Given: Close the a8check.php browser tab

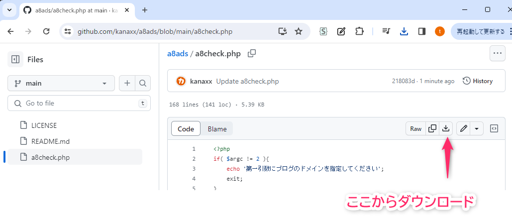Looking at the screenshot, I should point(127,10).
